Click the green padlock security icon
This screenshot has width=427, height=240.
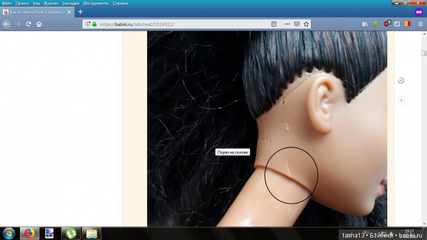click(94, 24)
